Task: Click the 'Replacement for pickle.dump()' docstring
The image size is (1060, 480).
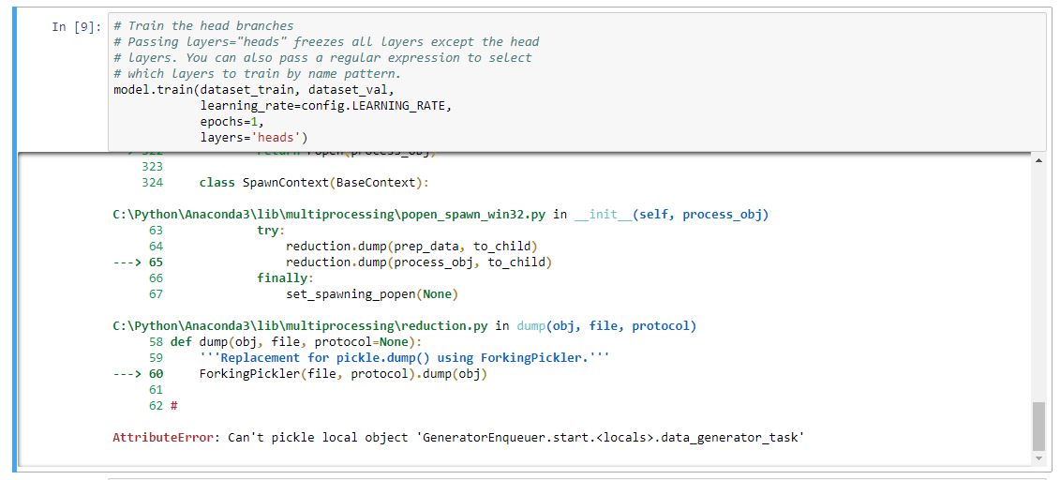Action: coord(404,357)
